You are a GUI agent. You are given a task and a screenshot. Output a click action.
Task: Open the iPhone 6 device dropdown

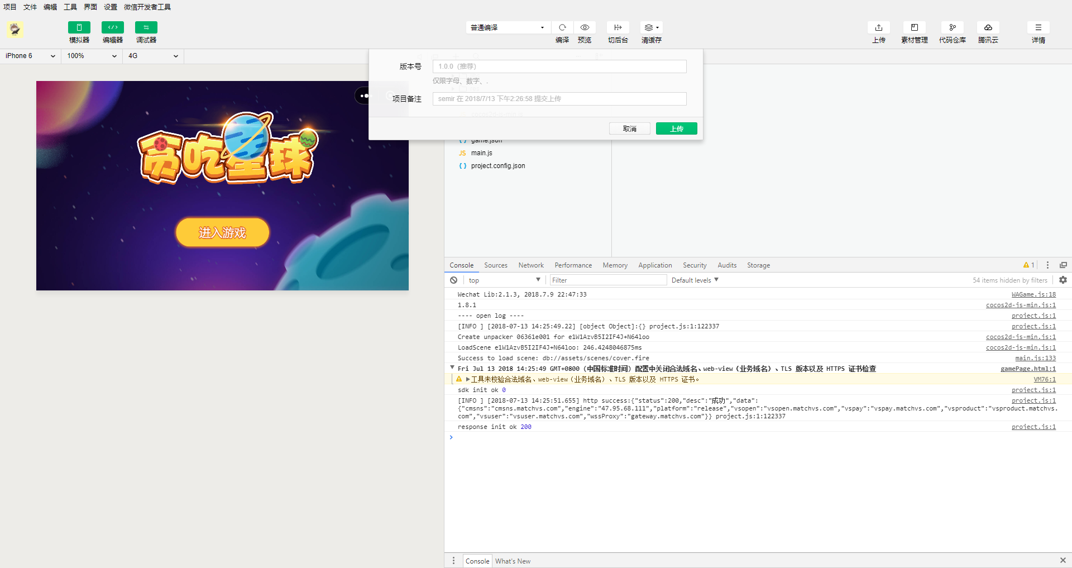coord(30,56)
